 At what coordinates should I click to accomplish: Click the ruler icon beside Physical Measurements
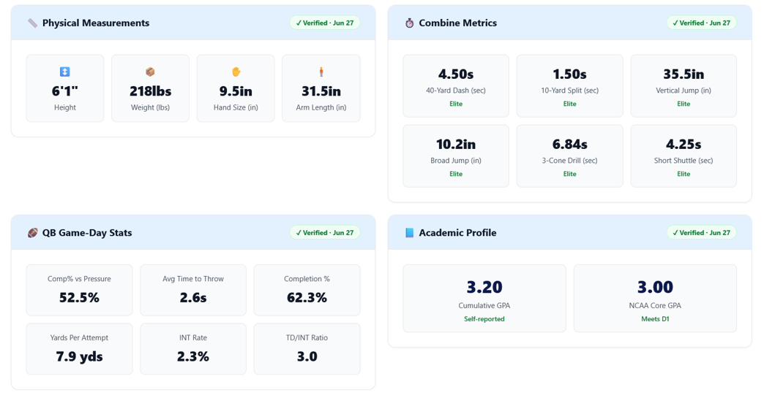click(x=33, y=23)
